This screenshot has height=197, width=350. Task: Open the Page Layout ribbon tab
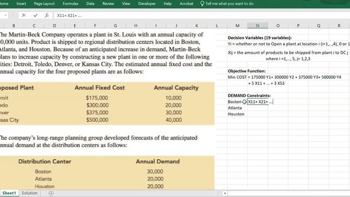point(44,4)
